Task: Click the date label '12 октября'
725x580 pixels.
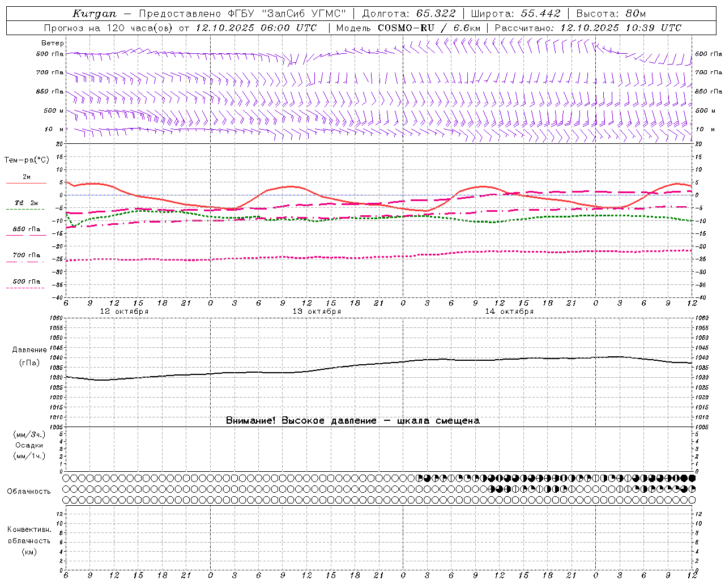Action: [x=124, y=312]
